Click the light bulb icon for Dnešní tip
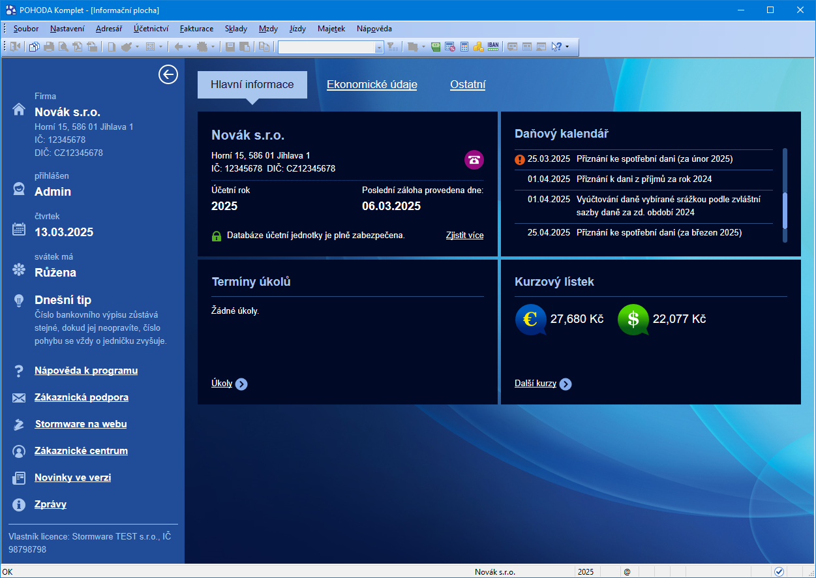 tap(19, 301)
